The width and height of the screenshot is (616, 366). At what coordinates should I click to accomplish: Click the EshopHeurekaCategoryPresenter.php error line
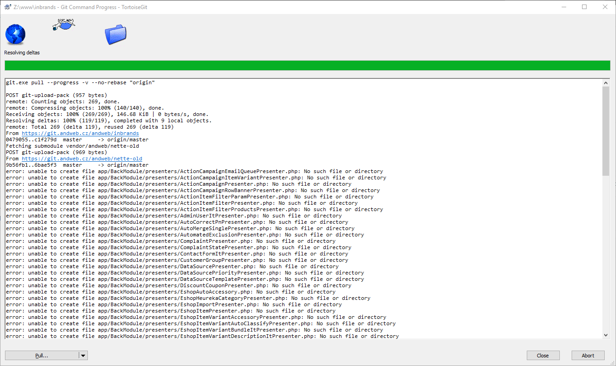pos(188,299)
